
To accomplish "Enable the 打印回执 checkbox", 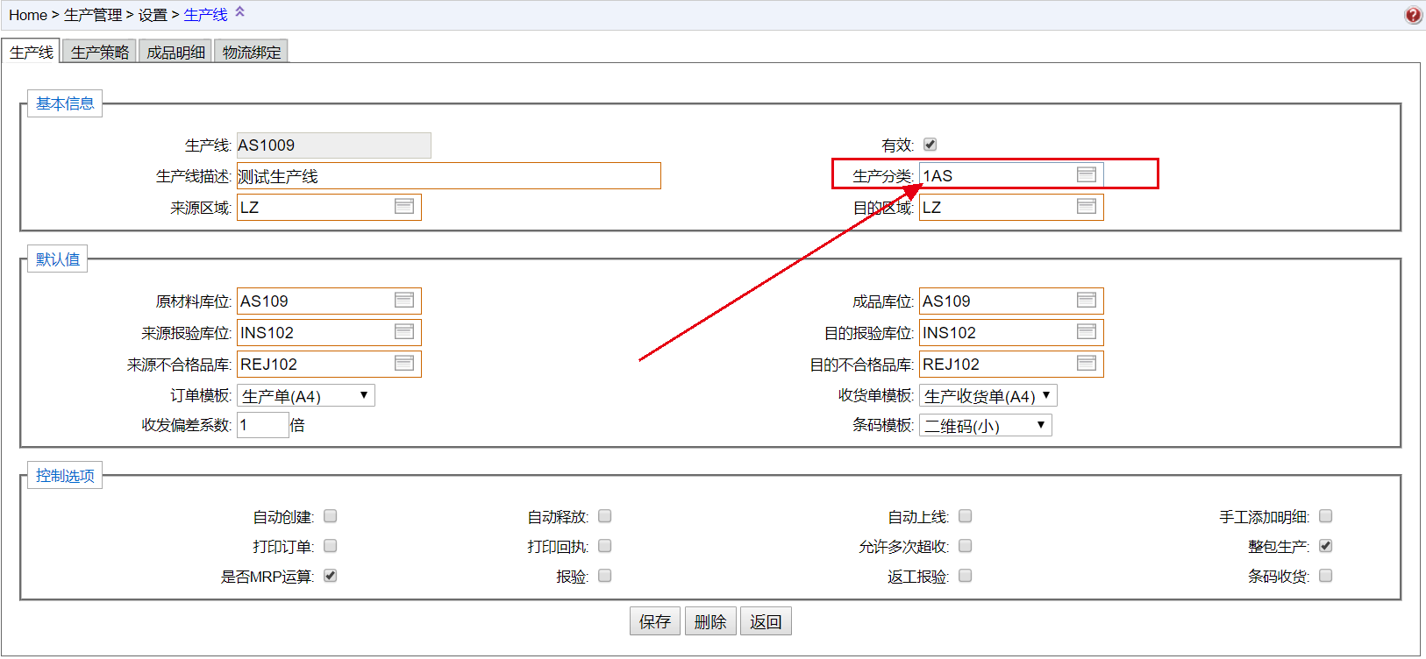I will pyautogui.click(x=605, y=546).
